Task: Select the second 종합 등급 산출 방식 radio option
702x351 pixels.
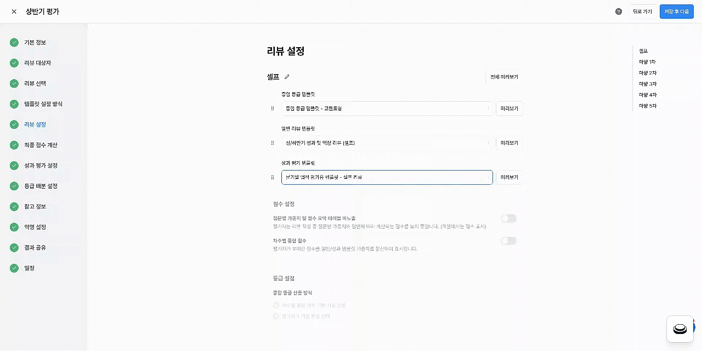Action: [276, 316]
